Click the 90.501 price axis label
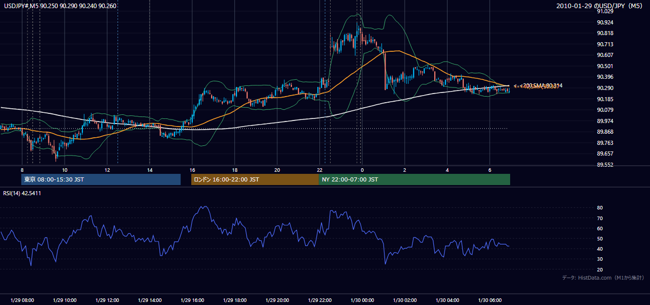650x305 pixels. [x=605, y=66]
